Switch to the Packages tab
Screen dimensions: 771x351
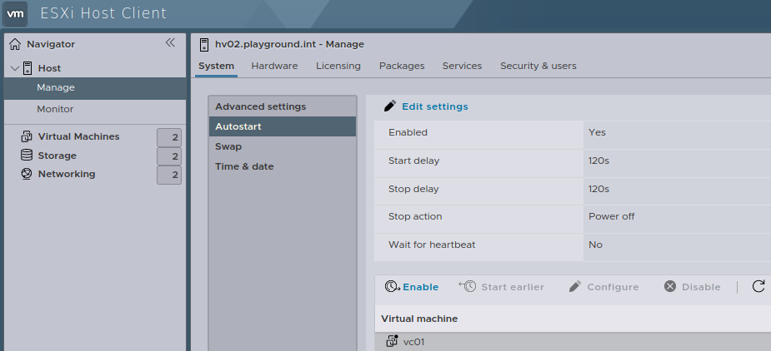[x=402, y=66]
